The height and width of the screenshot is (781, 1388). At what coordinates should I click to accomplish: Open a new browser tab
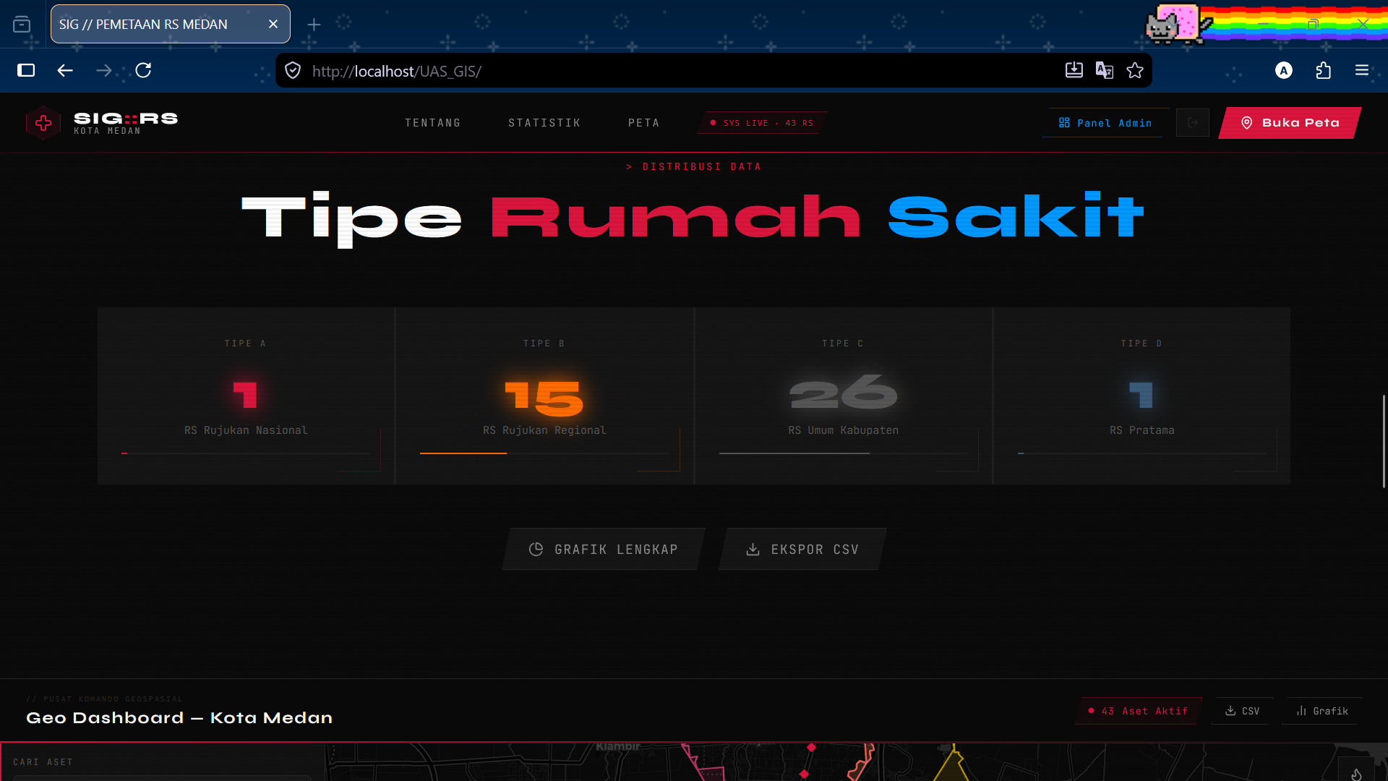click(x=314, y=25)
